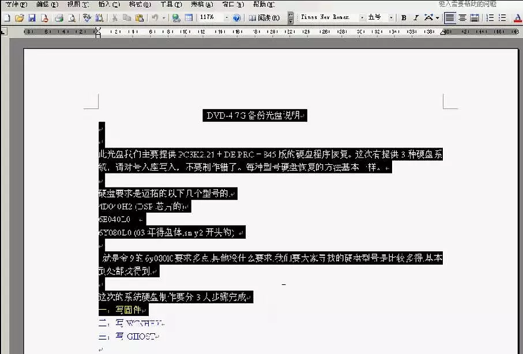Open the font name dropdown arrow

(x=362, y=18)
